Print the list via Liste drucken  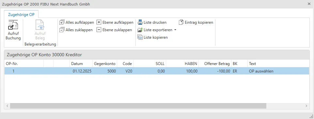(152, 22)
